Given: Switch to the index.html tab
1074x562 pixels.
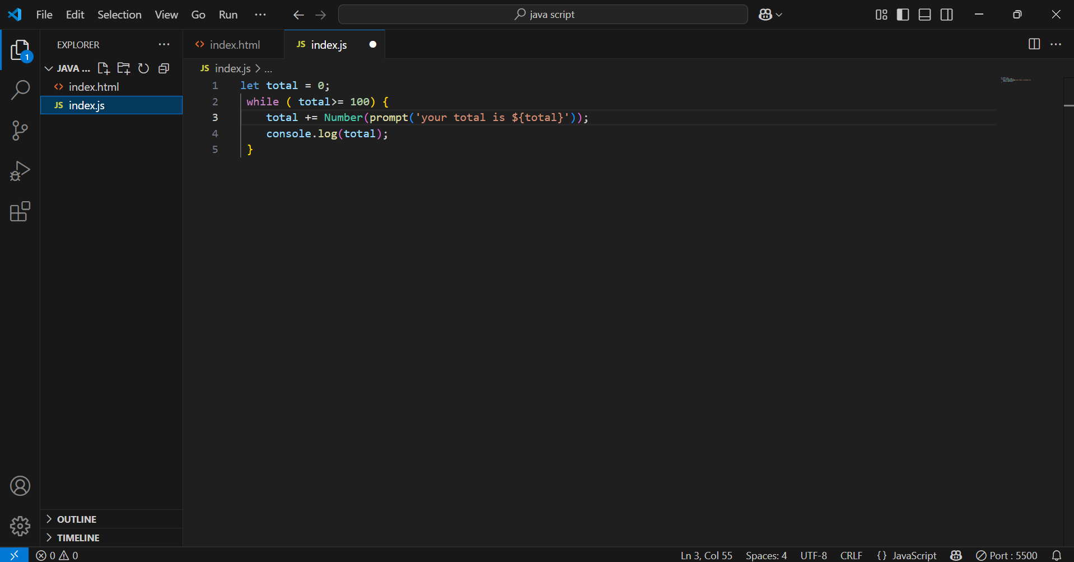Looking at the screenshot, I should 234,45.
